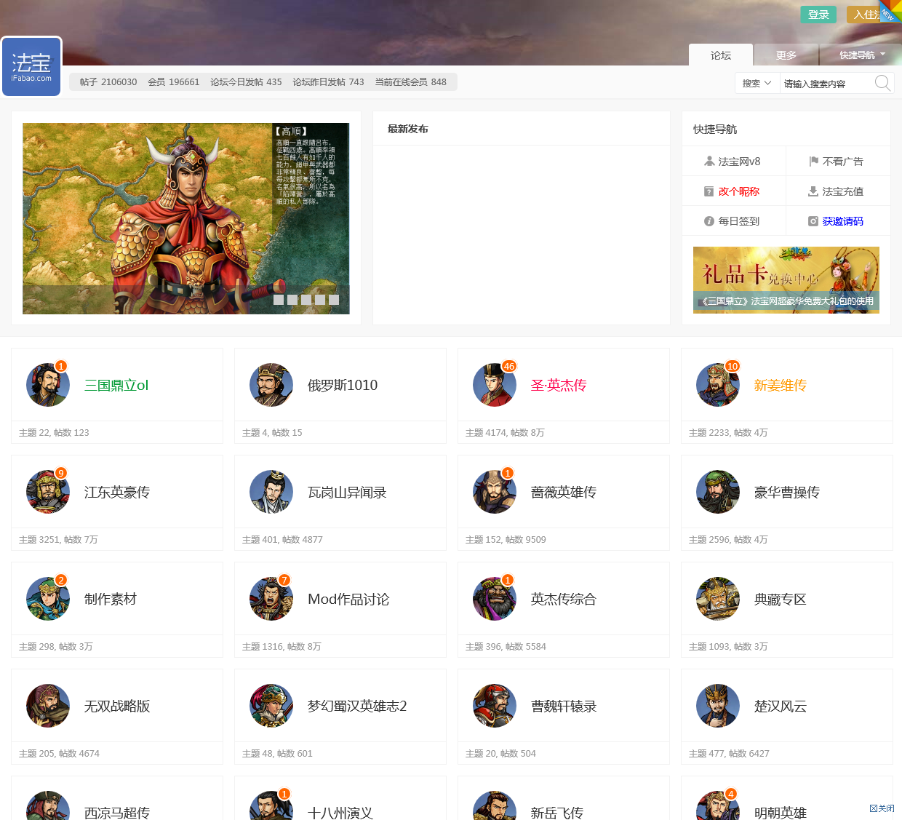The width and height of the screenshot is (902, 820).
Task: Open the 改个昵称 link
Action: tap(739, 191)
